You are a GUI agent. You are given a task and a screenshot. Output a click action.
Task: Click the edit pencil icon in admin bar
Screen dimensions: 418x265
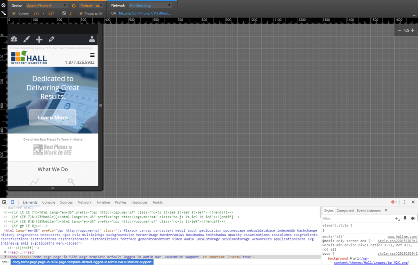point(52,39)
